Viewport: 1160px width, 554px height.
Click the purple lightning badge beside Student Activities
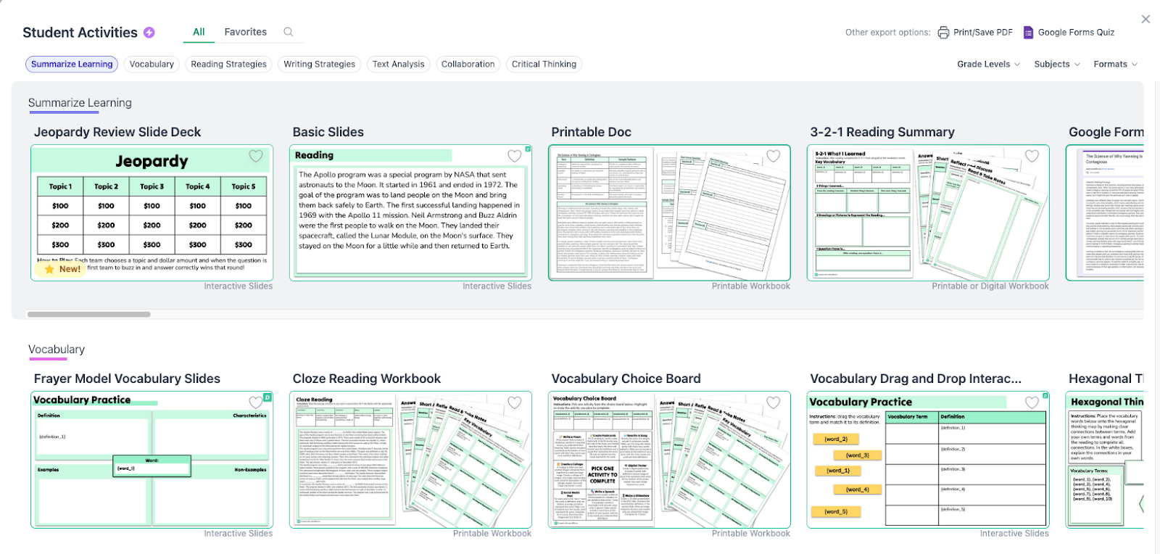(x=149, y=33)
